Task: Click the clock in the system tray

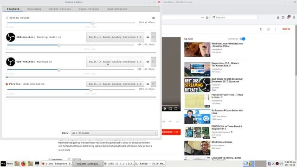Action: [x=290, y=164]
